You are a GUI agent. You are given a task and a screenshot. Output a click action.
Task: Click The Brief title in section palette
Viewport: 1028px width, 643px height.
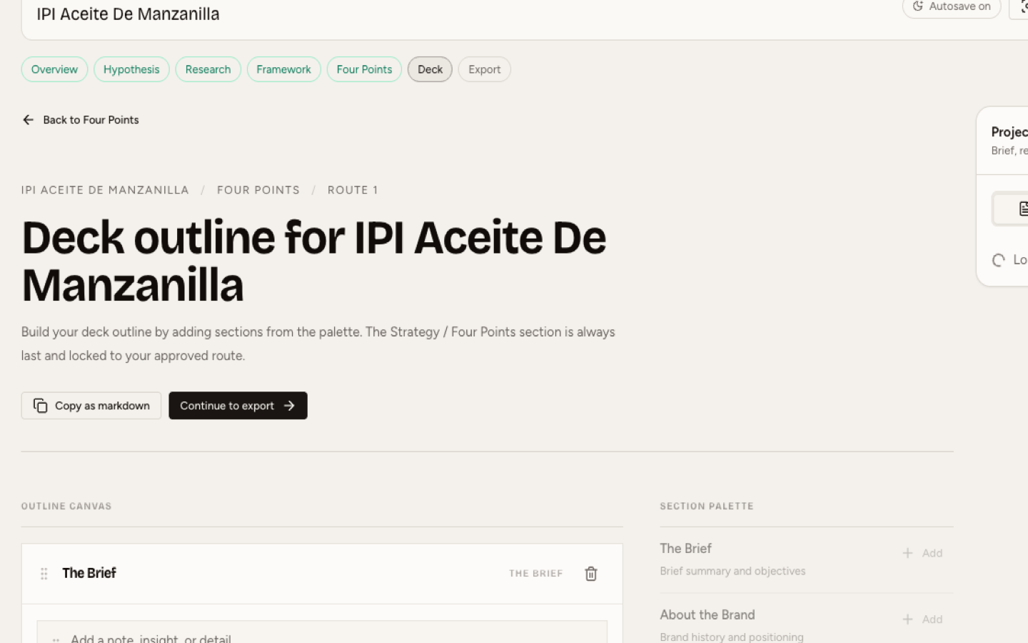[x=685, y=549]
